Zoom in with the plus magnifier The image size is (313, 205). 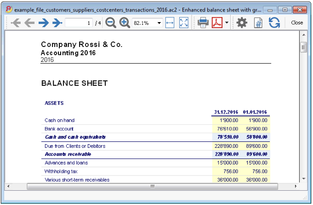pyautogui.click(x=125, y=23)
